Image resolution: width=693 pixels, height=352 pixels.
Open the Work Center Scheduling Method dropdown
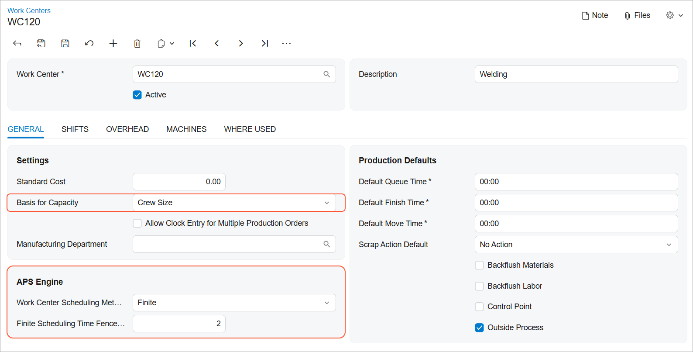(x=234, y=303)
